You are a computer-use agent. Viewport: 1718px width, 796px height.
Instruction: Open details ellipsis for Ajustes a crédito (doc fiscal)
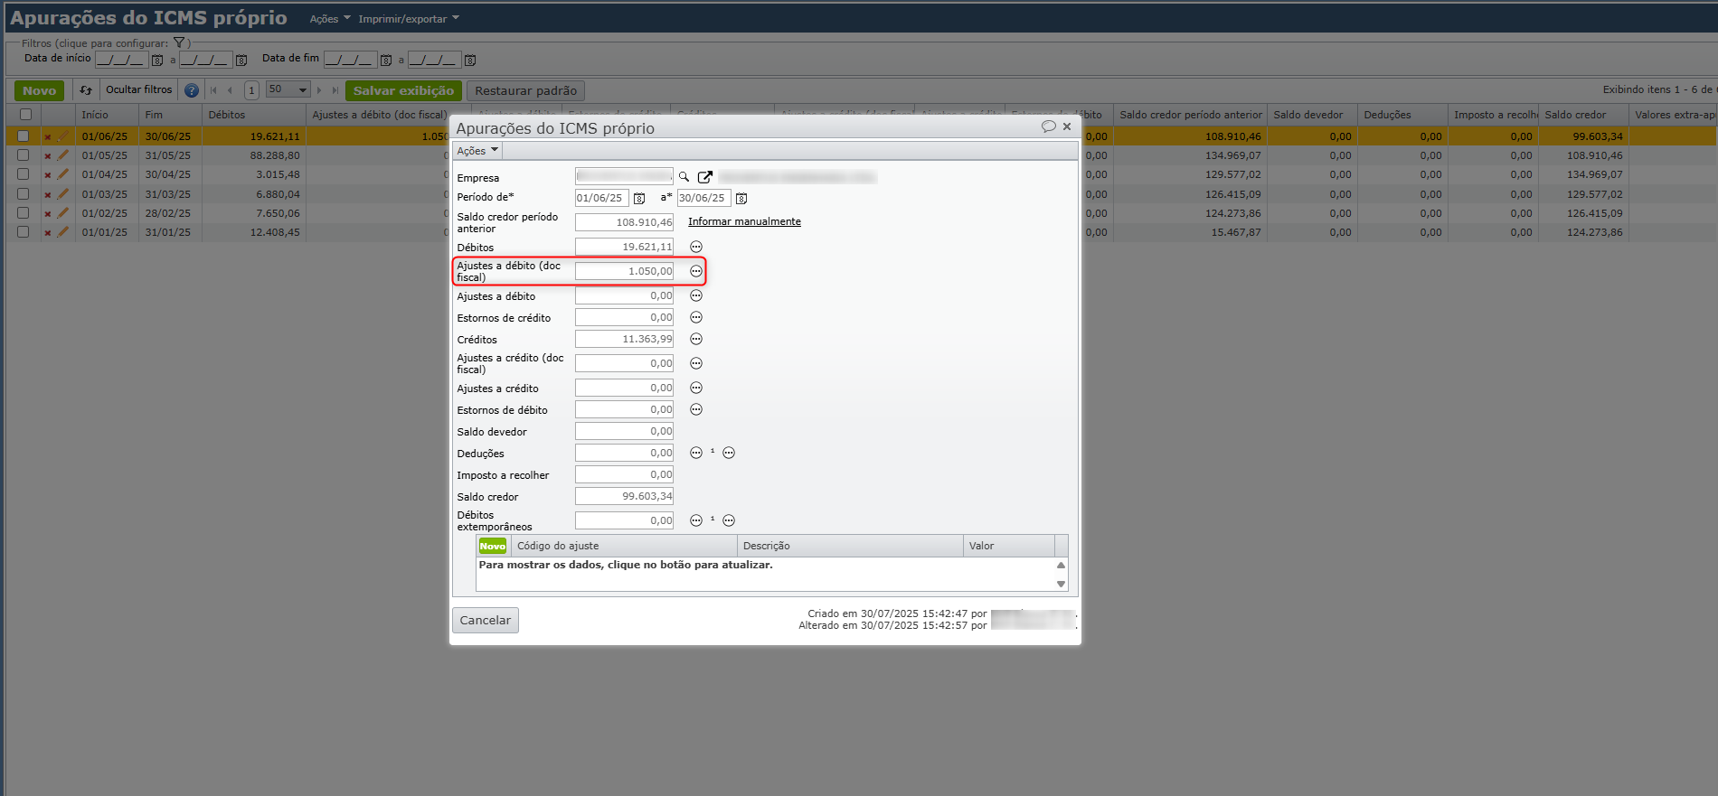696,363
